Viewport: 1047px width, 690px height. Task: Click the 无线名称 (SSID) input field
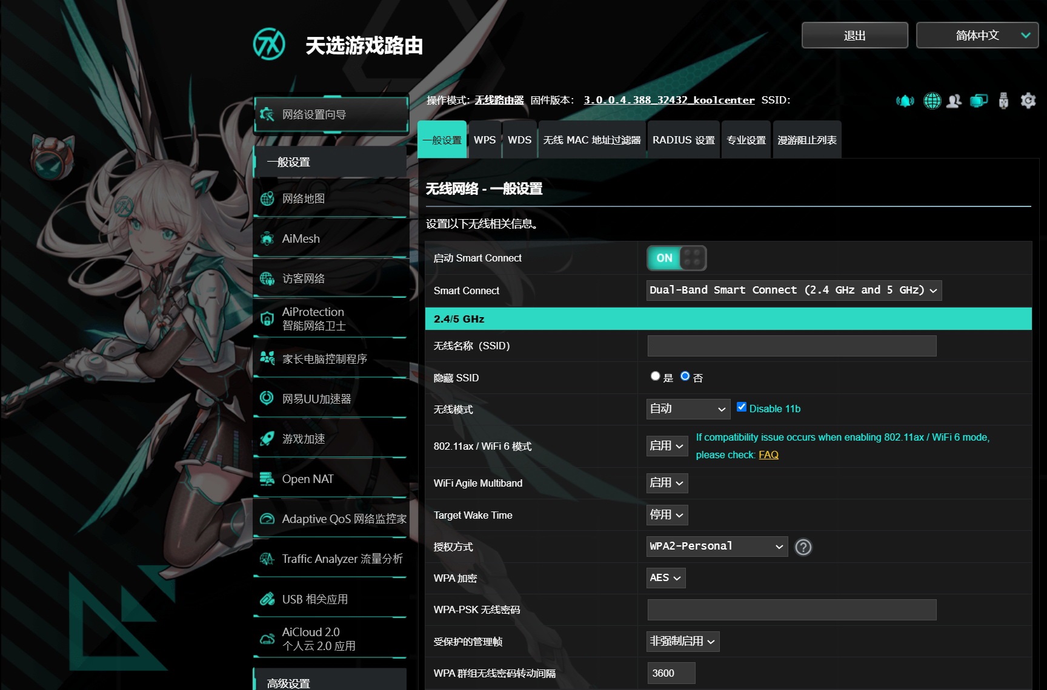coord(792,346)
